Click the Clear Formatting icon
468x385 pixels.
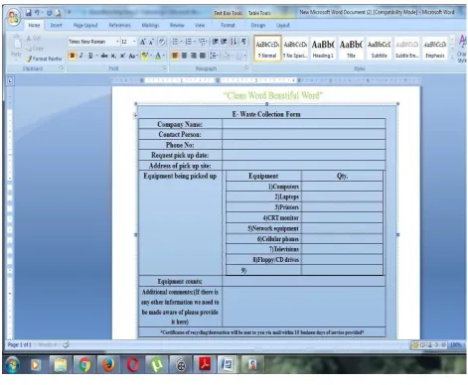point(162,42)
